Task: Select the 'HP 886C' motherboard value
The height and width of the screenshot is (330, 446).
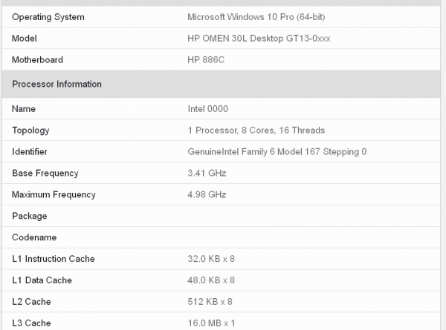Action: click(x=206, y=60)
